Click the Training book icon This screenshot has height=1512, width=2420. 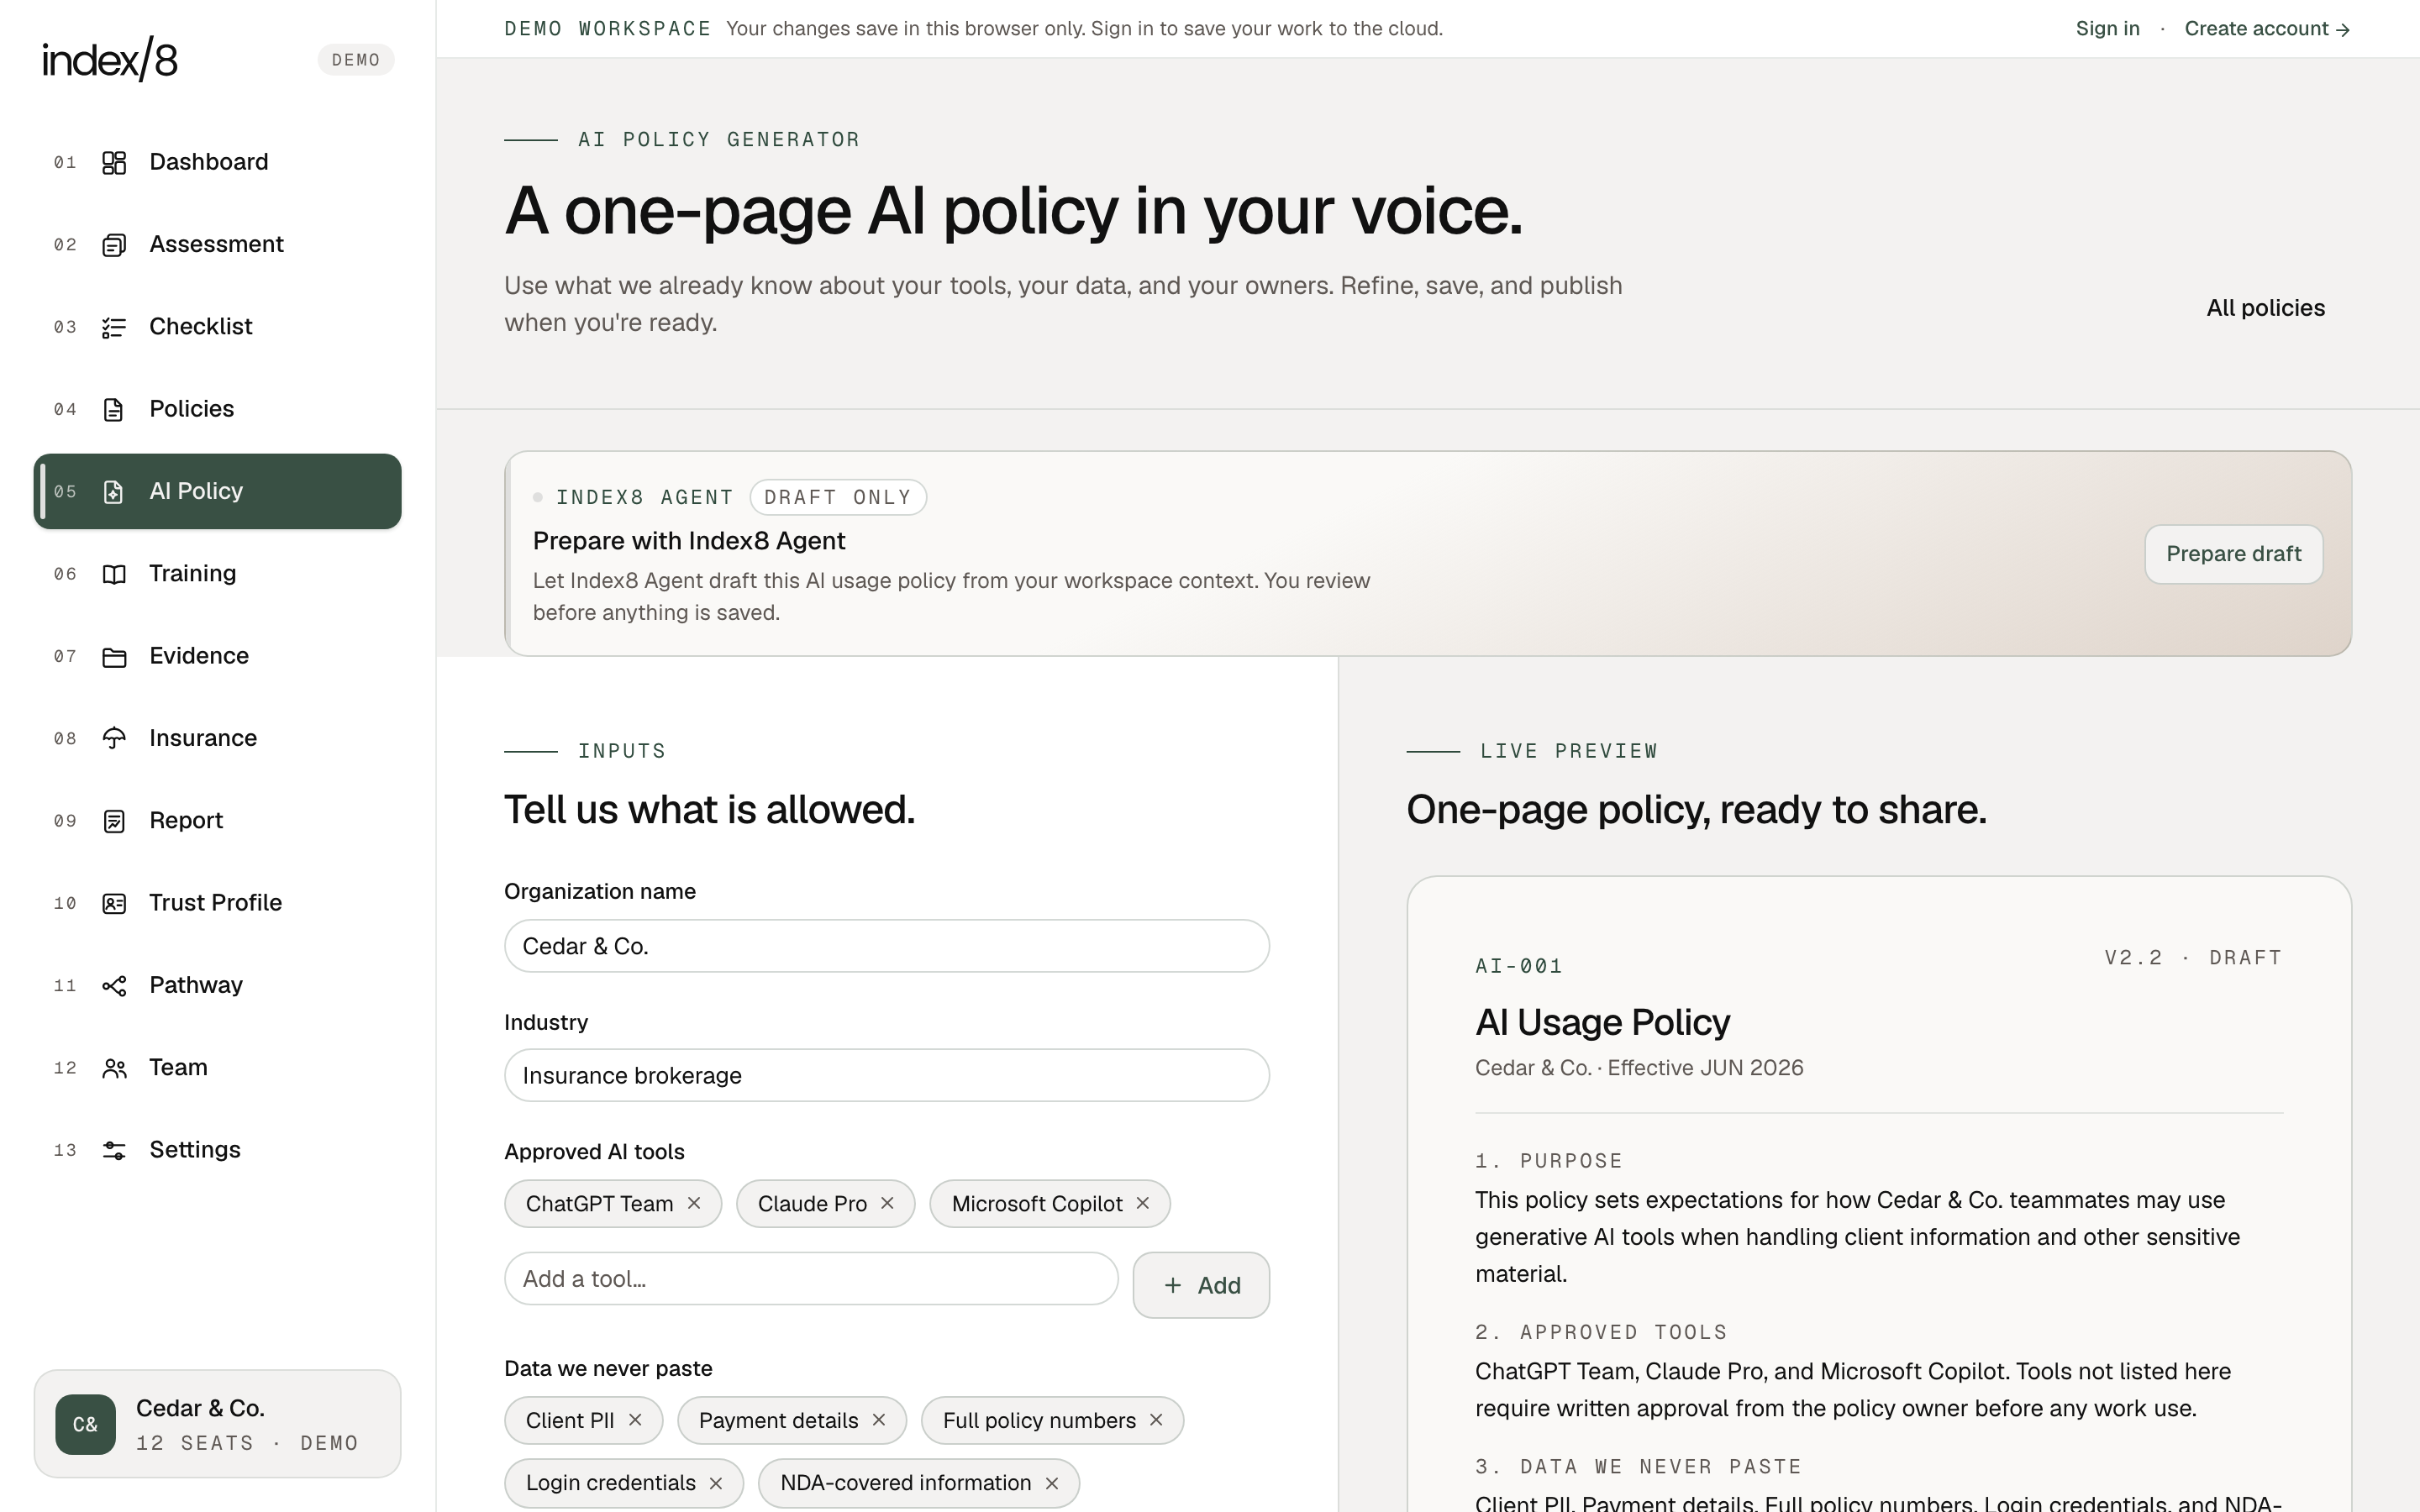pos(114,574)
